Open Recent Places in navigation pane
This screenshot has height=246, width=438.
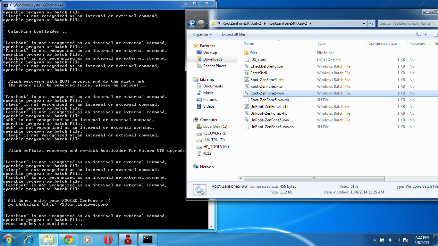(x=215, y=66)
